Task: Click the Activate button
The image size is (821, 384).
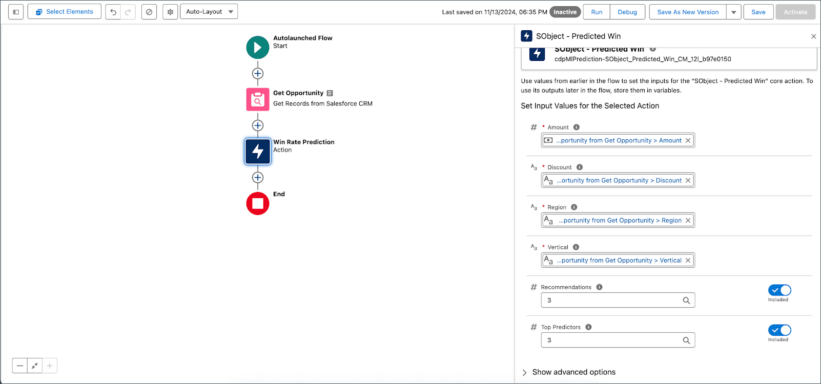Action: (x=795, y=12)
